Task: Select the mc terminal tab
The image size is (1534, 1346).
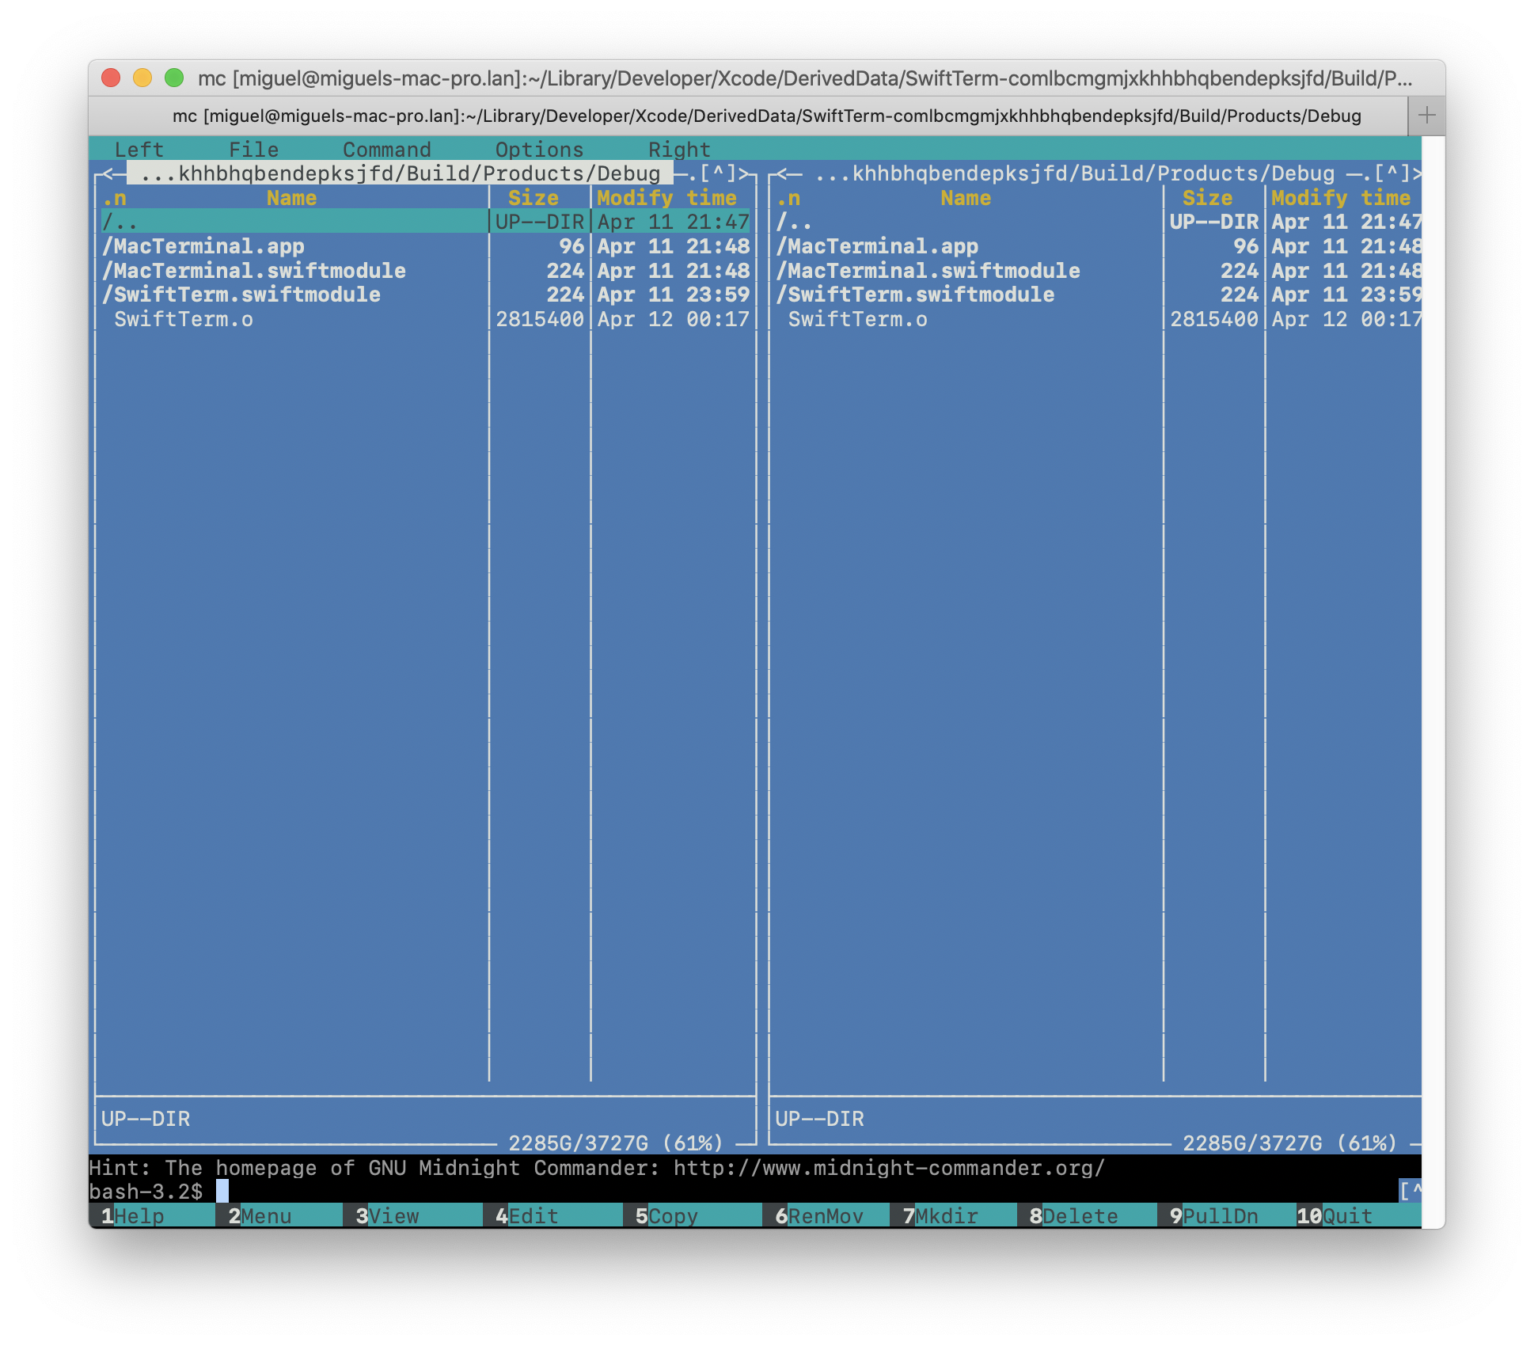Action: coord(748,116)
